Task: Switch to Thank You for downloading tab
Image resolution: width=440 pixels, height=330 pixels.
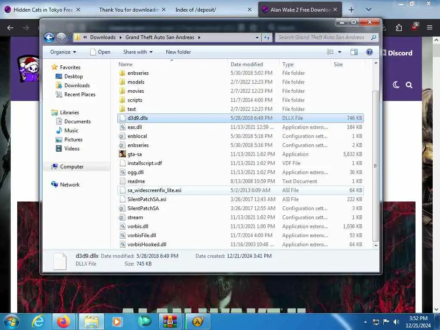Action: click(x=129, y=10)
